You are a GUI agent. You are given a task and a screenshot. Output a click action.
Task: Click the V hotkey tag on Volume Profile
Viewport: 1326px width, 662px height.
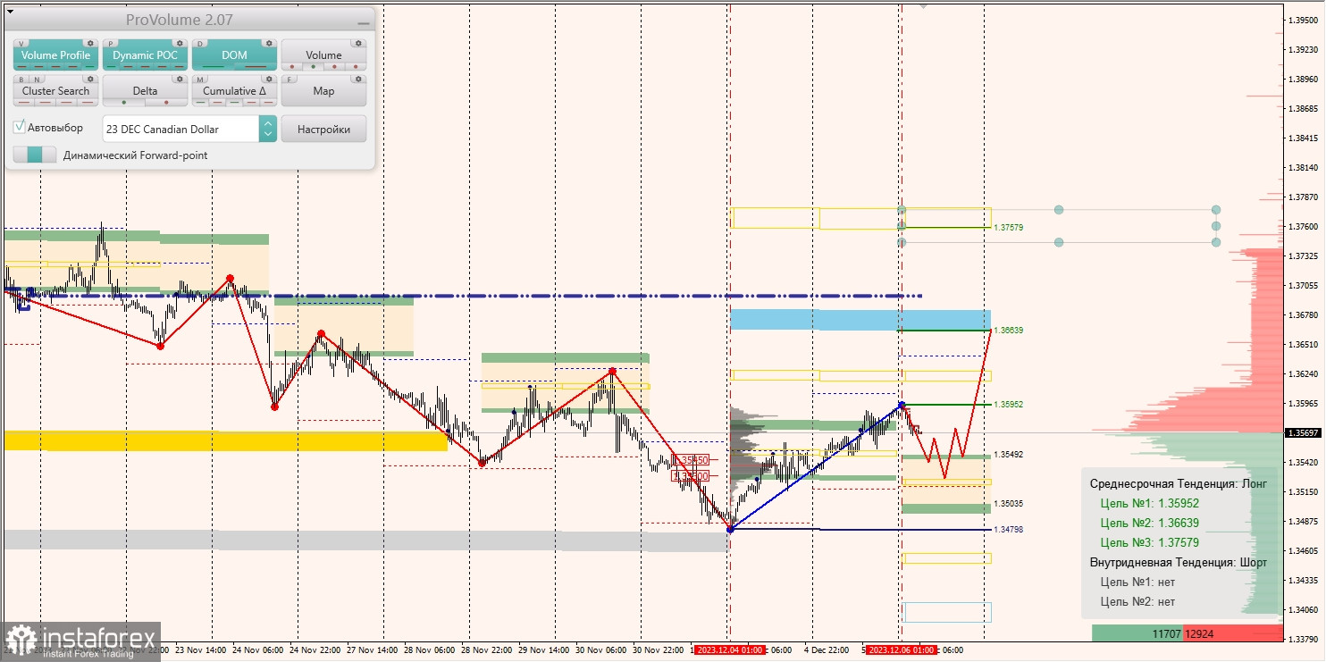point(21,44)
